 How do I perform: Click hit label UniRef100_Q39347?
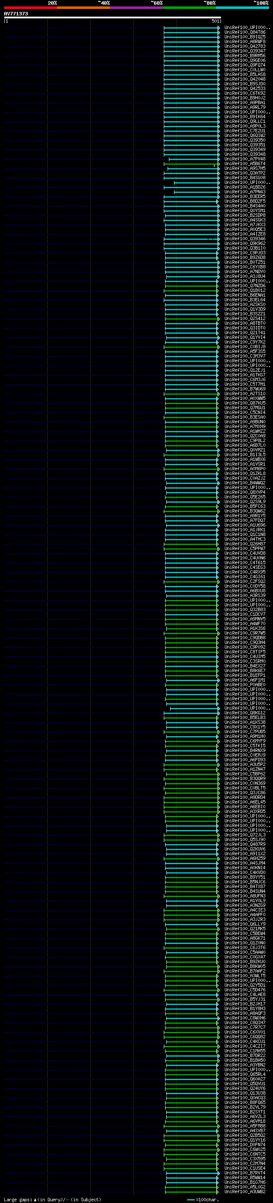coord(245,51)
